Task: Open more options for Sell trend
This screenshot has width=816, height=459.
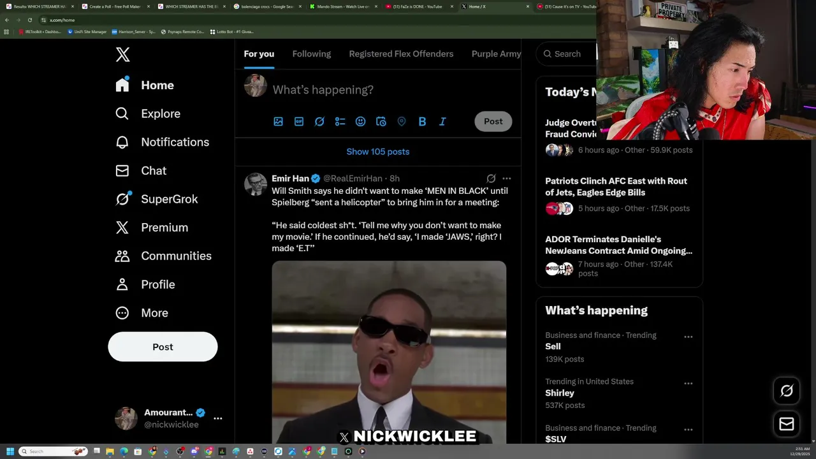Action: click(x=688, y=337)
